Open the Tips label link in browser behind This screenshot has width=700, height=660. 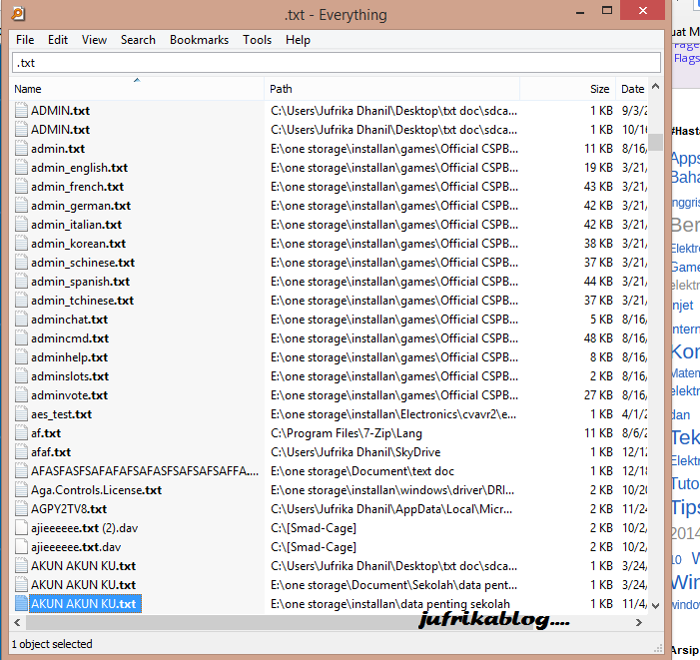(685, 508)
